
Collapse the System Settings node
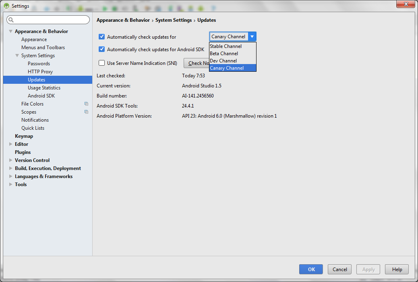pyautogui.click(x=17, y=56)
